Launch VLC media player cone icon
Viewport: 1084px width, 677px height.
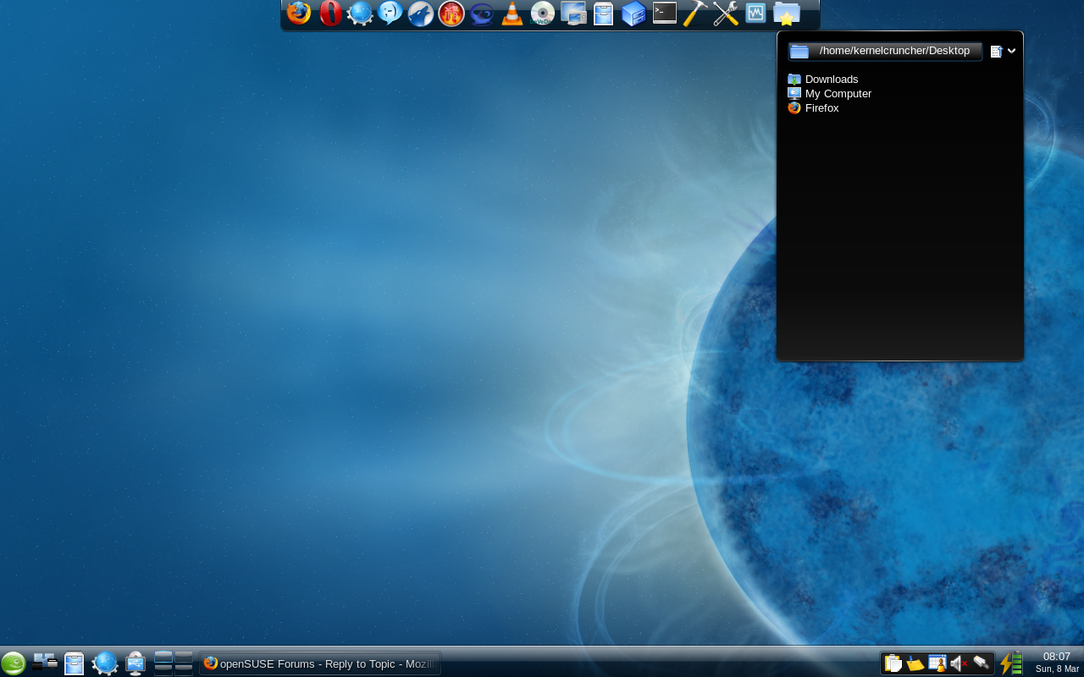click(x=512, y=14)
